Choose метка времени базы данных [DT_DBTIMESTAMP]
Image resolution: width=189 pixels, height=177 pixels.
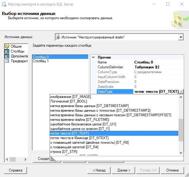(114, 106)
